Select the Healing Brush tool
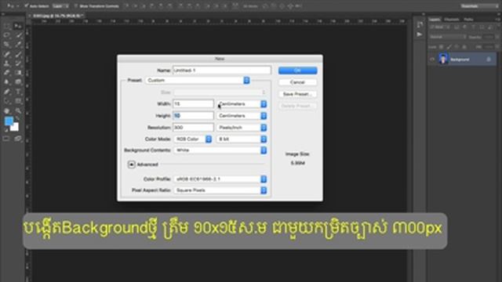 [x=7, y=54]
